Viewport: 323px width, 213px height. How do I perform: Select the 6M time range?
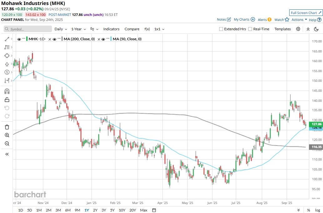click(x=68, y=210)
